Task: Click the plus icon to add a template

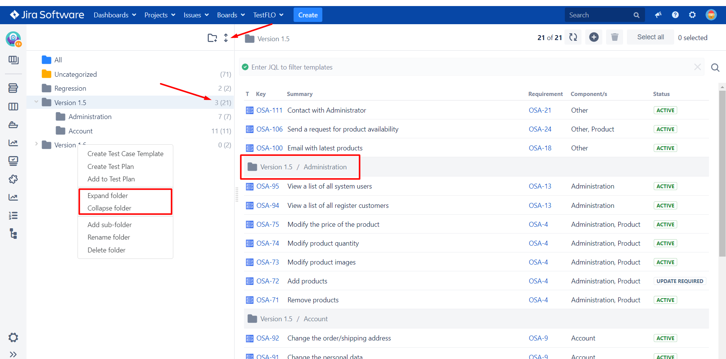Action: point(594,37)
